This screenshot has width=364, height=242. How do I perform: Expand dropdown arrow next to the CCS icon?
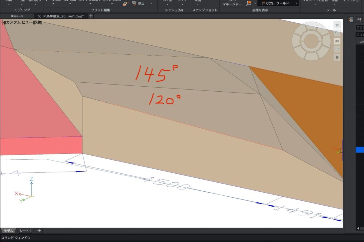[255, 3]
